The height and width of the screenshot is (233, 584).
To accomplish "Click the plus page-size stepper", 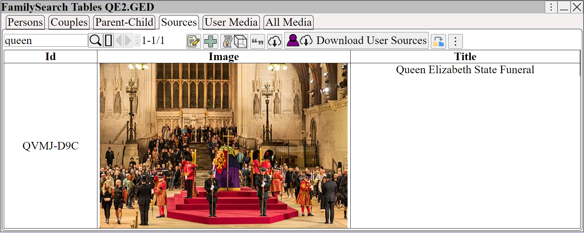I will pyautogui.click(x=137, y=43).
